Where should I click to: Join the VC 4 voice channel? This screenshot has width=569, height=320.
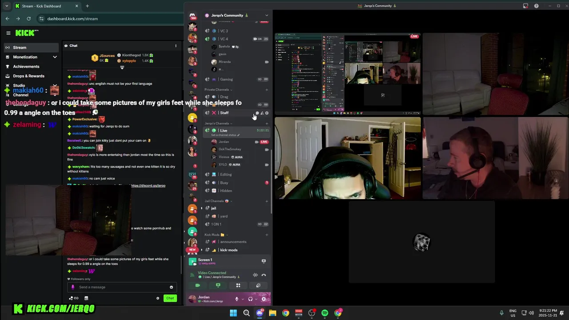point(236,39)
